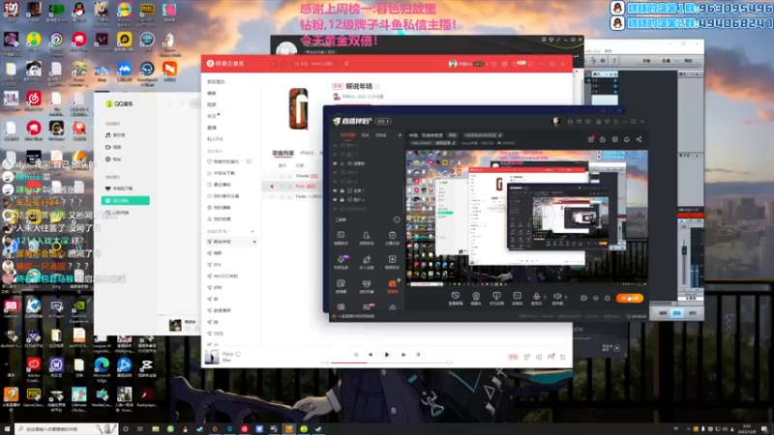Click the share icon at 直播伴侣 upper right

[x=639, y=139]
